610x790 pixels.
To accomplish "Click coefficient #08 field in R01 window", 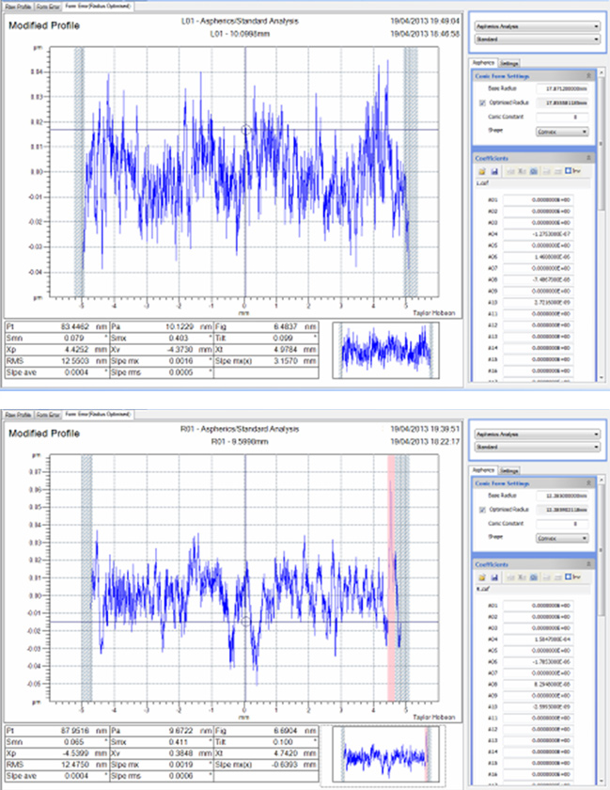I will (x=538, y=685).
